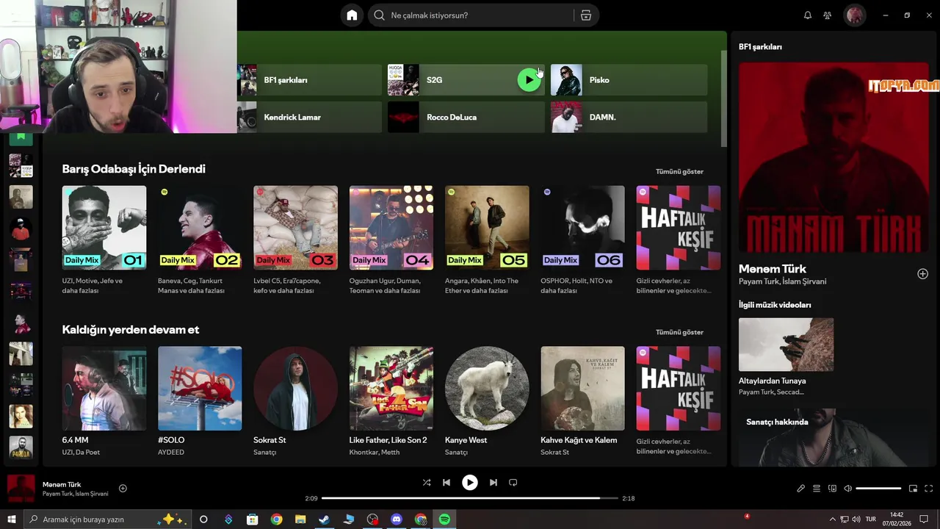Click now playing album art in player bar
The image size is (940, 529).
[21, 489]
